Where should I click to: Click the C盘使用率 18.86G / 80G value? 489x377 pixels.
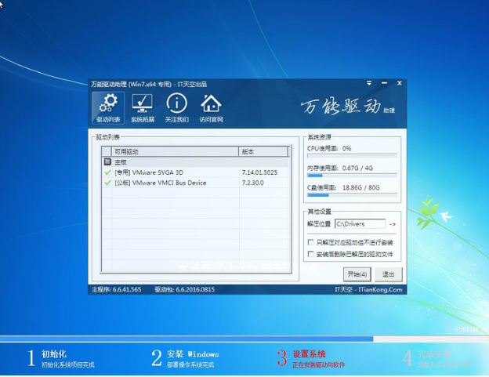[x=360, y=188]
